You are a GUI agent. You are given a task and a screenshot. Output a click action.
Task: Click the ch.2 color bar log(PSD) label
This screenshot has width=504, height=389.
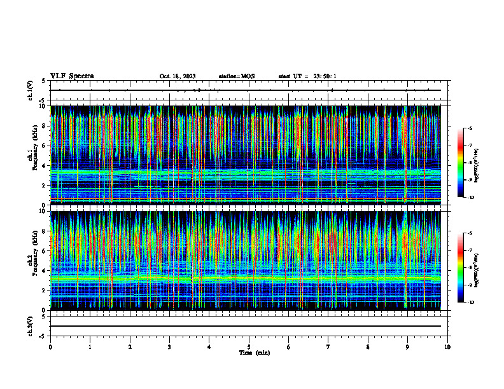(477, 270)
